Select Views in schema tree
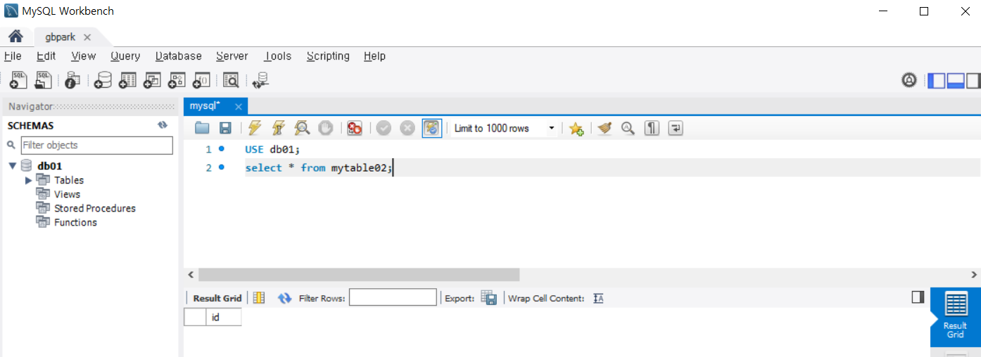The image size is (981, 357). pyautogui.click(x=67, y=194)
